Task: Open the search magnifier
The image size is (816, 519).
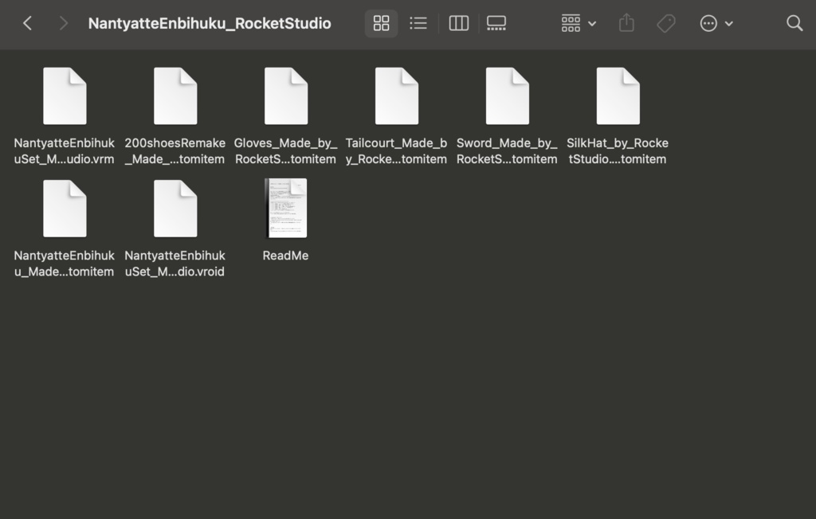Action: tap(794, 23)
